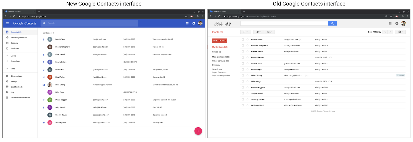
Task: Star the Ben McWest contact in old interface
Action: pyautogui.click(x=247, y=40)
